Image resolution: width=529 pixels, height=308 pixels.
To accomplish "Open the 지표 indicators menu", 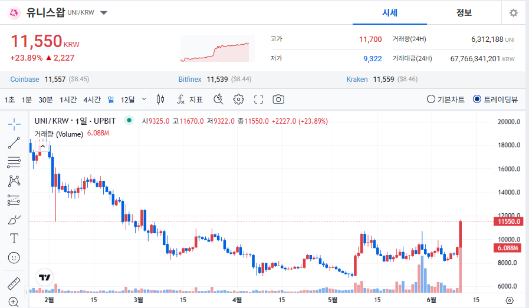I will pyautogui.click(x=190, y=100).
